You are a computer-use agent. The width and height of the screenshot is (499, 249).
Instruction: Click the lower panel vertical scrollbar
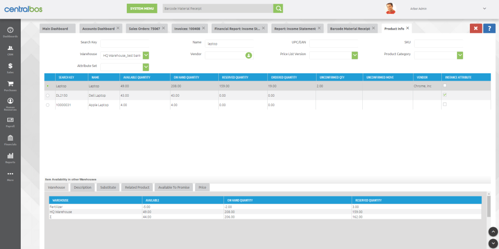(489, 206)
